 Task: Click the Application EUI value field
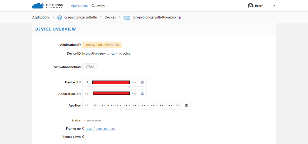point(111,93)
